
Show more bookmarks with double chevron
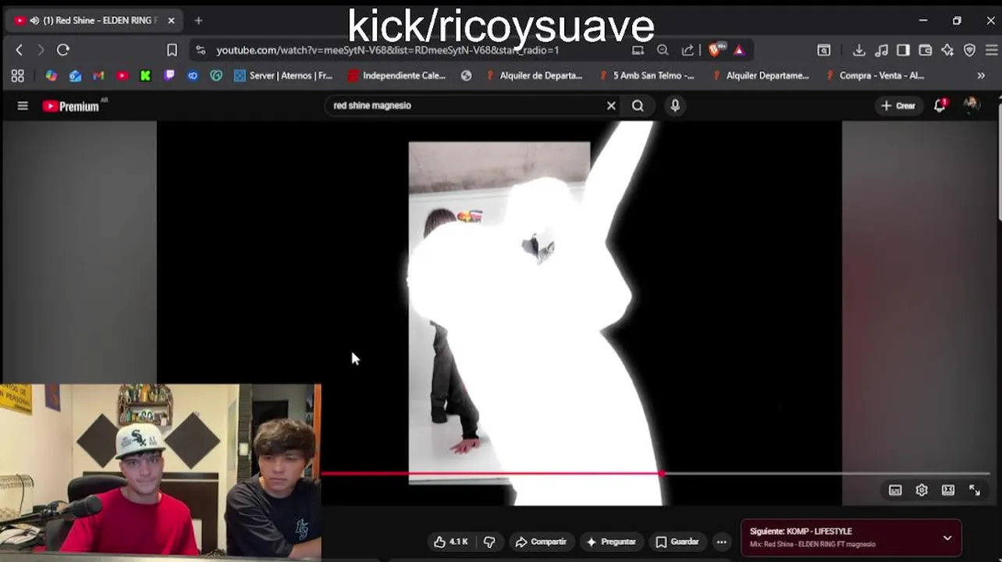pos(981,76)
